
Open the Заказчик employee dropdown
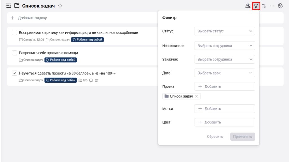coord(224,59)
